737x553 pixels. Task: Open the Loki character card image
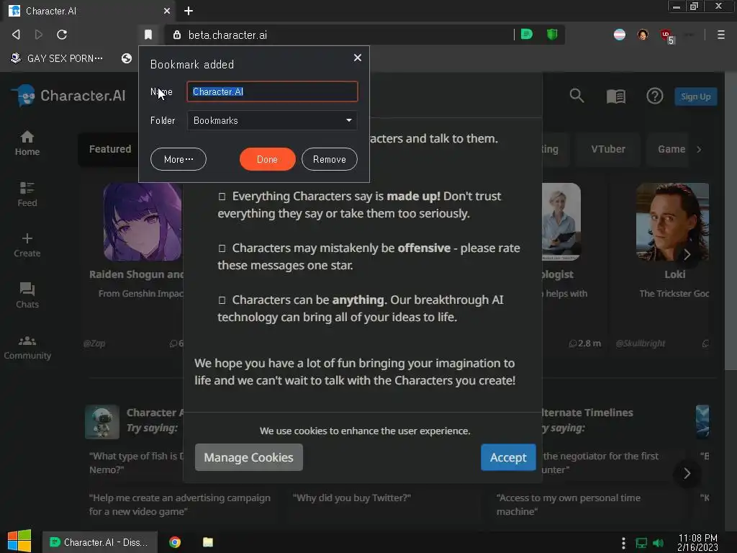point(673,222)
